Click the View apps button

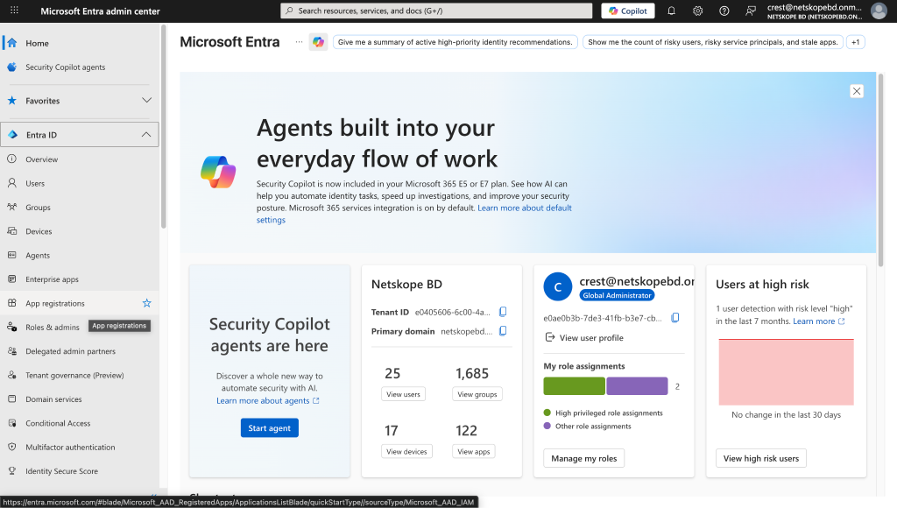pos(474,451)
